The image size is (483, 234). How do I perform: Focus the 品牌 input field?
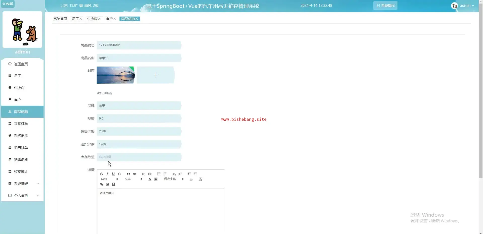[139, 106]
